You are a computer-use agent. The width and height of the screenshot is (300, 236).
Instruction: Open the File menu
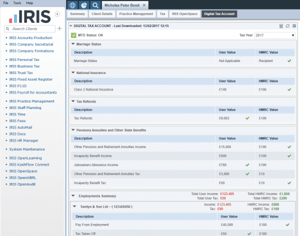[5, 3]
